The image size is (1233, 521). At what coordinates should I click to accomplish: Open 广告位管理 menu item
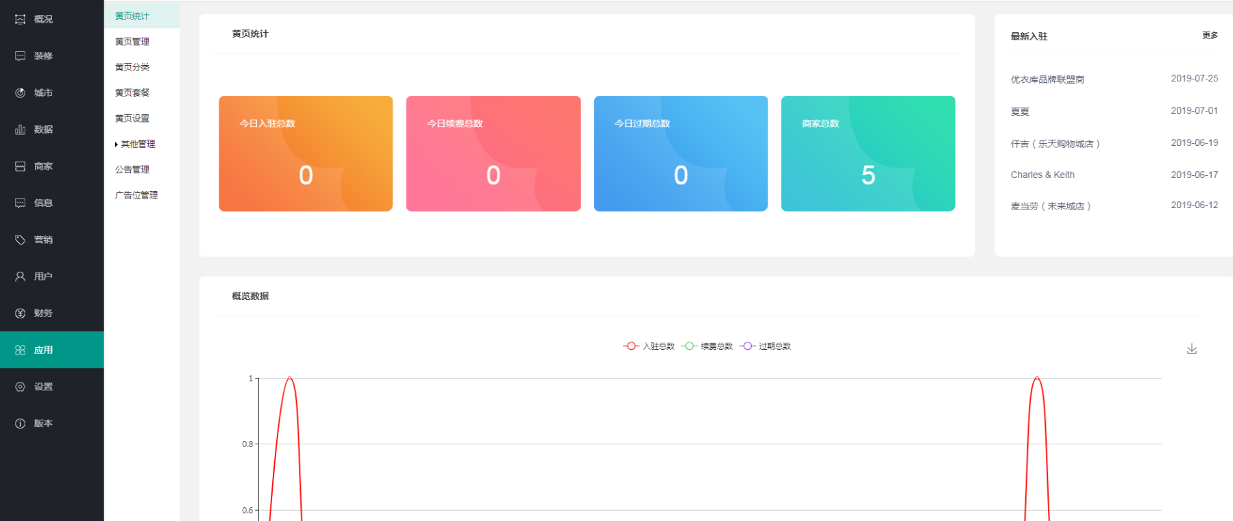(136, 195)
